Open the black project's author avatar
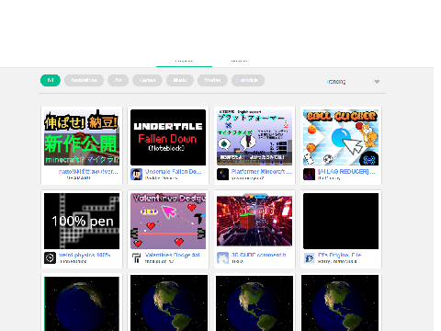 309,257
